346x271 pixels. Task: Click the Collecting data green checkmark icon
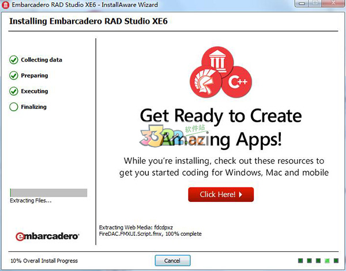[x=14, y=60]
